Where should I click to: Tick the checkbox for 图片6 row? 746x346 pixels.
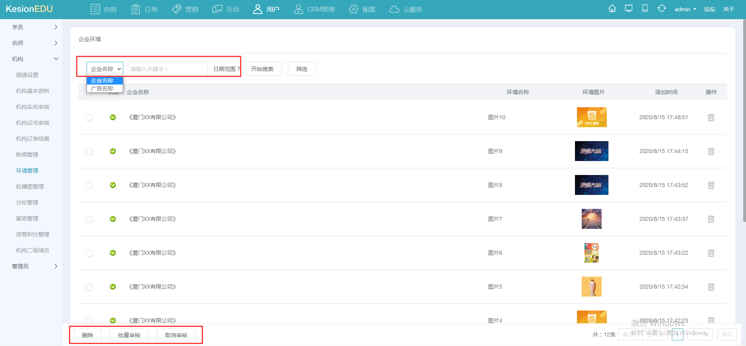pos(89,253)
